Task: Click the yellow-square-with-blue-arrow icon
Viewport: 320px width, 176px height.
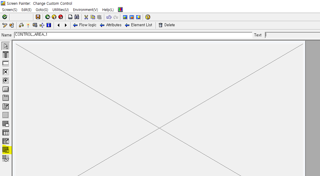Action: pyautogui.click(x=42, y=25)
